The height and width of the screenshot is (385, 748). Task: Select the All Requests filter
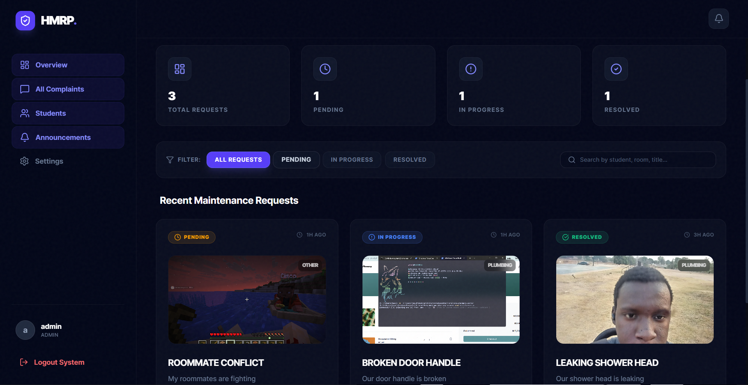click(238, 160)
